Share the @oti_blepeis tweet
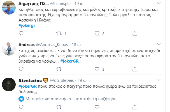The height and width of the screenshot is (112, 170). [x=135, y=107]
